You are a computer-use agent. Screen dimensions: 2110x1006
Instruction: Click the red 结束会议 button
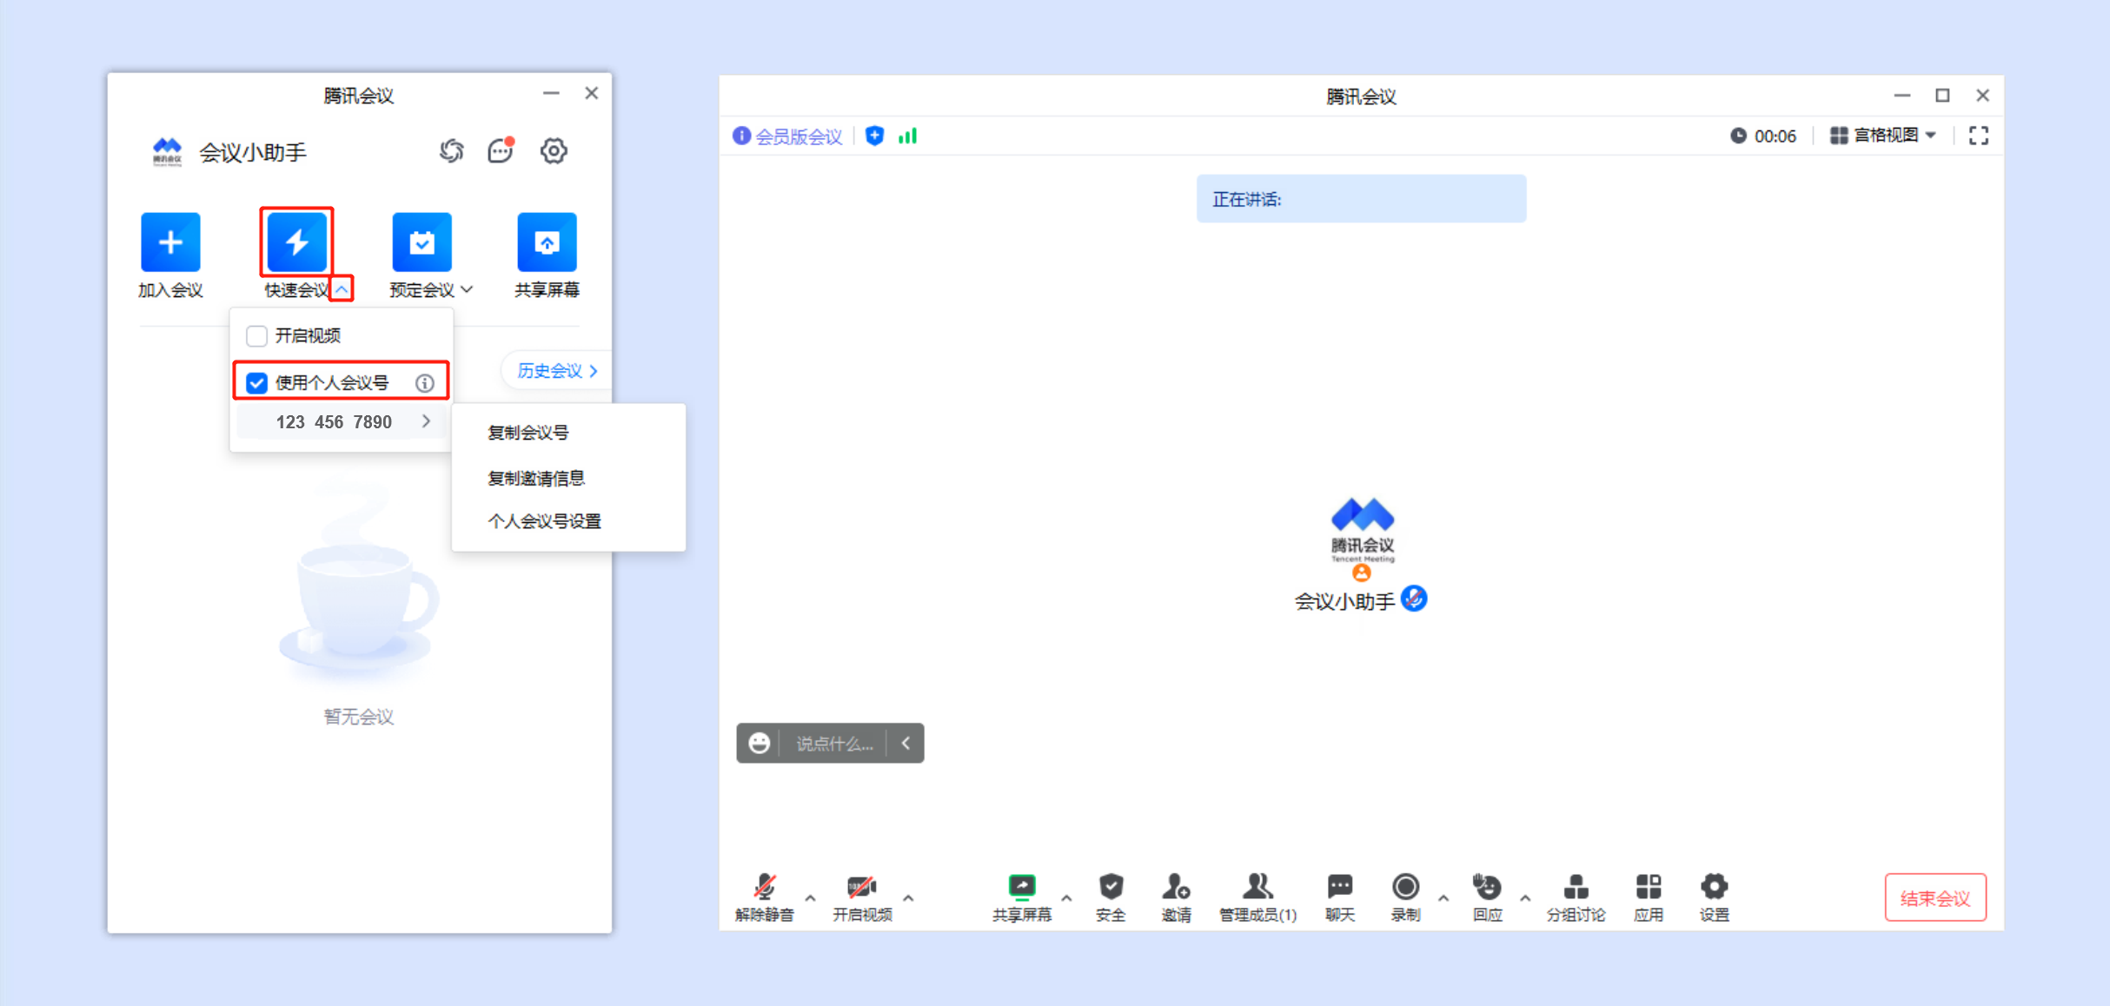pyautogui.click(x=1935, y=897)
